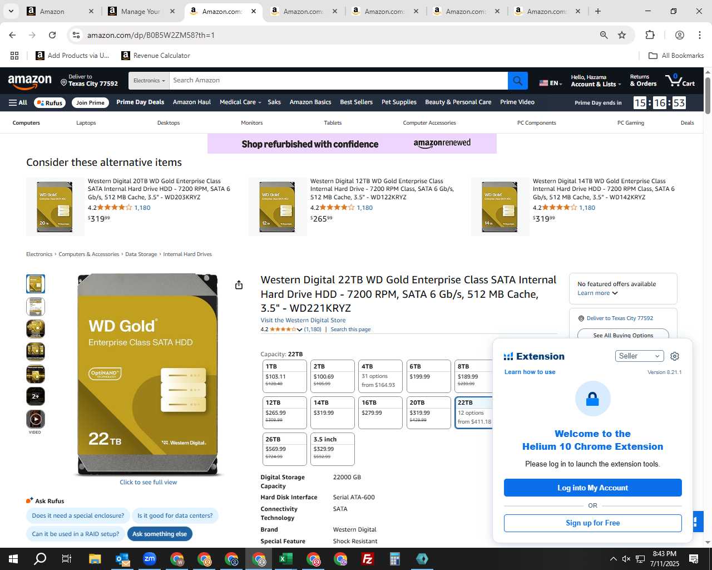This screenshot has height=570, width=712.
Task: Select the 12TB capacity option
Action: [x=284, y=412]
